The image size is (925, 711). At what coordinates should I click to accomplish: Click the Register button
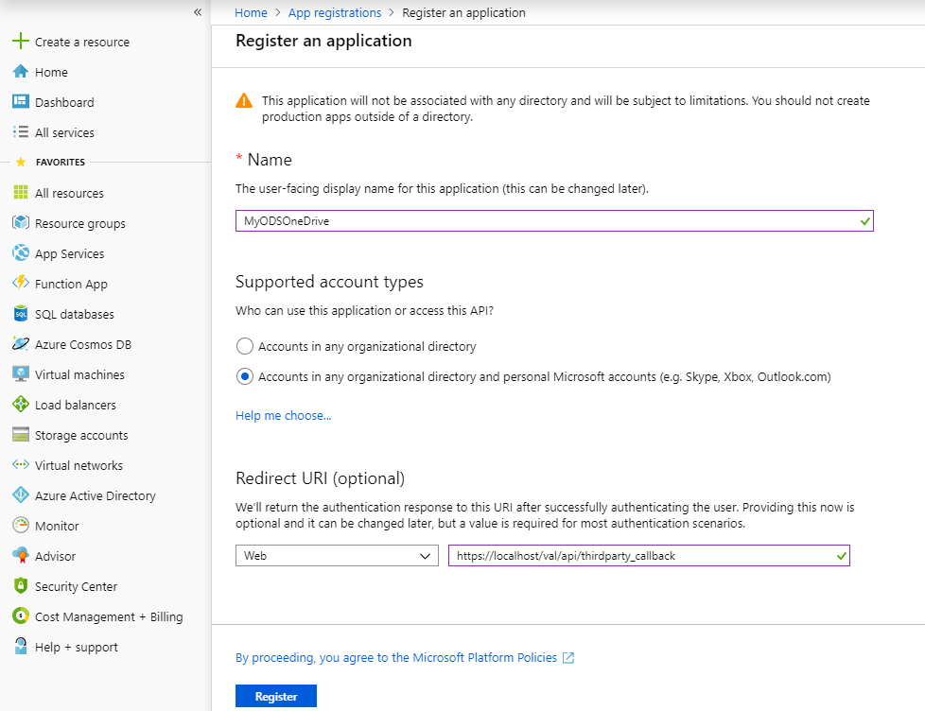(x=276, y=697)
